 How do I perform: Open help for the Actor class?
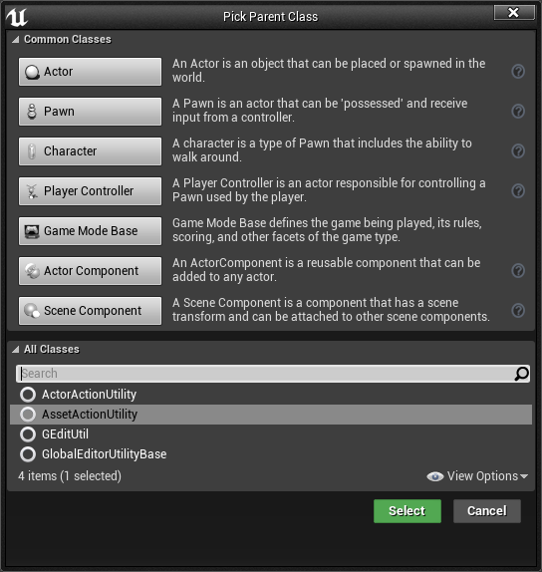click(518, 71)
